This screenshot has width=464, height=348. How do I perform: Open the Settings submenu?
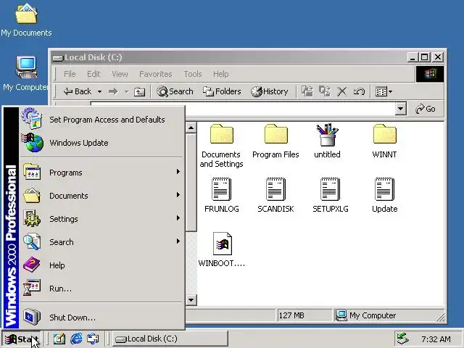coord(101,219)
